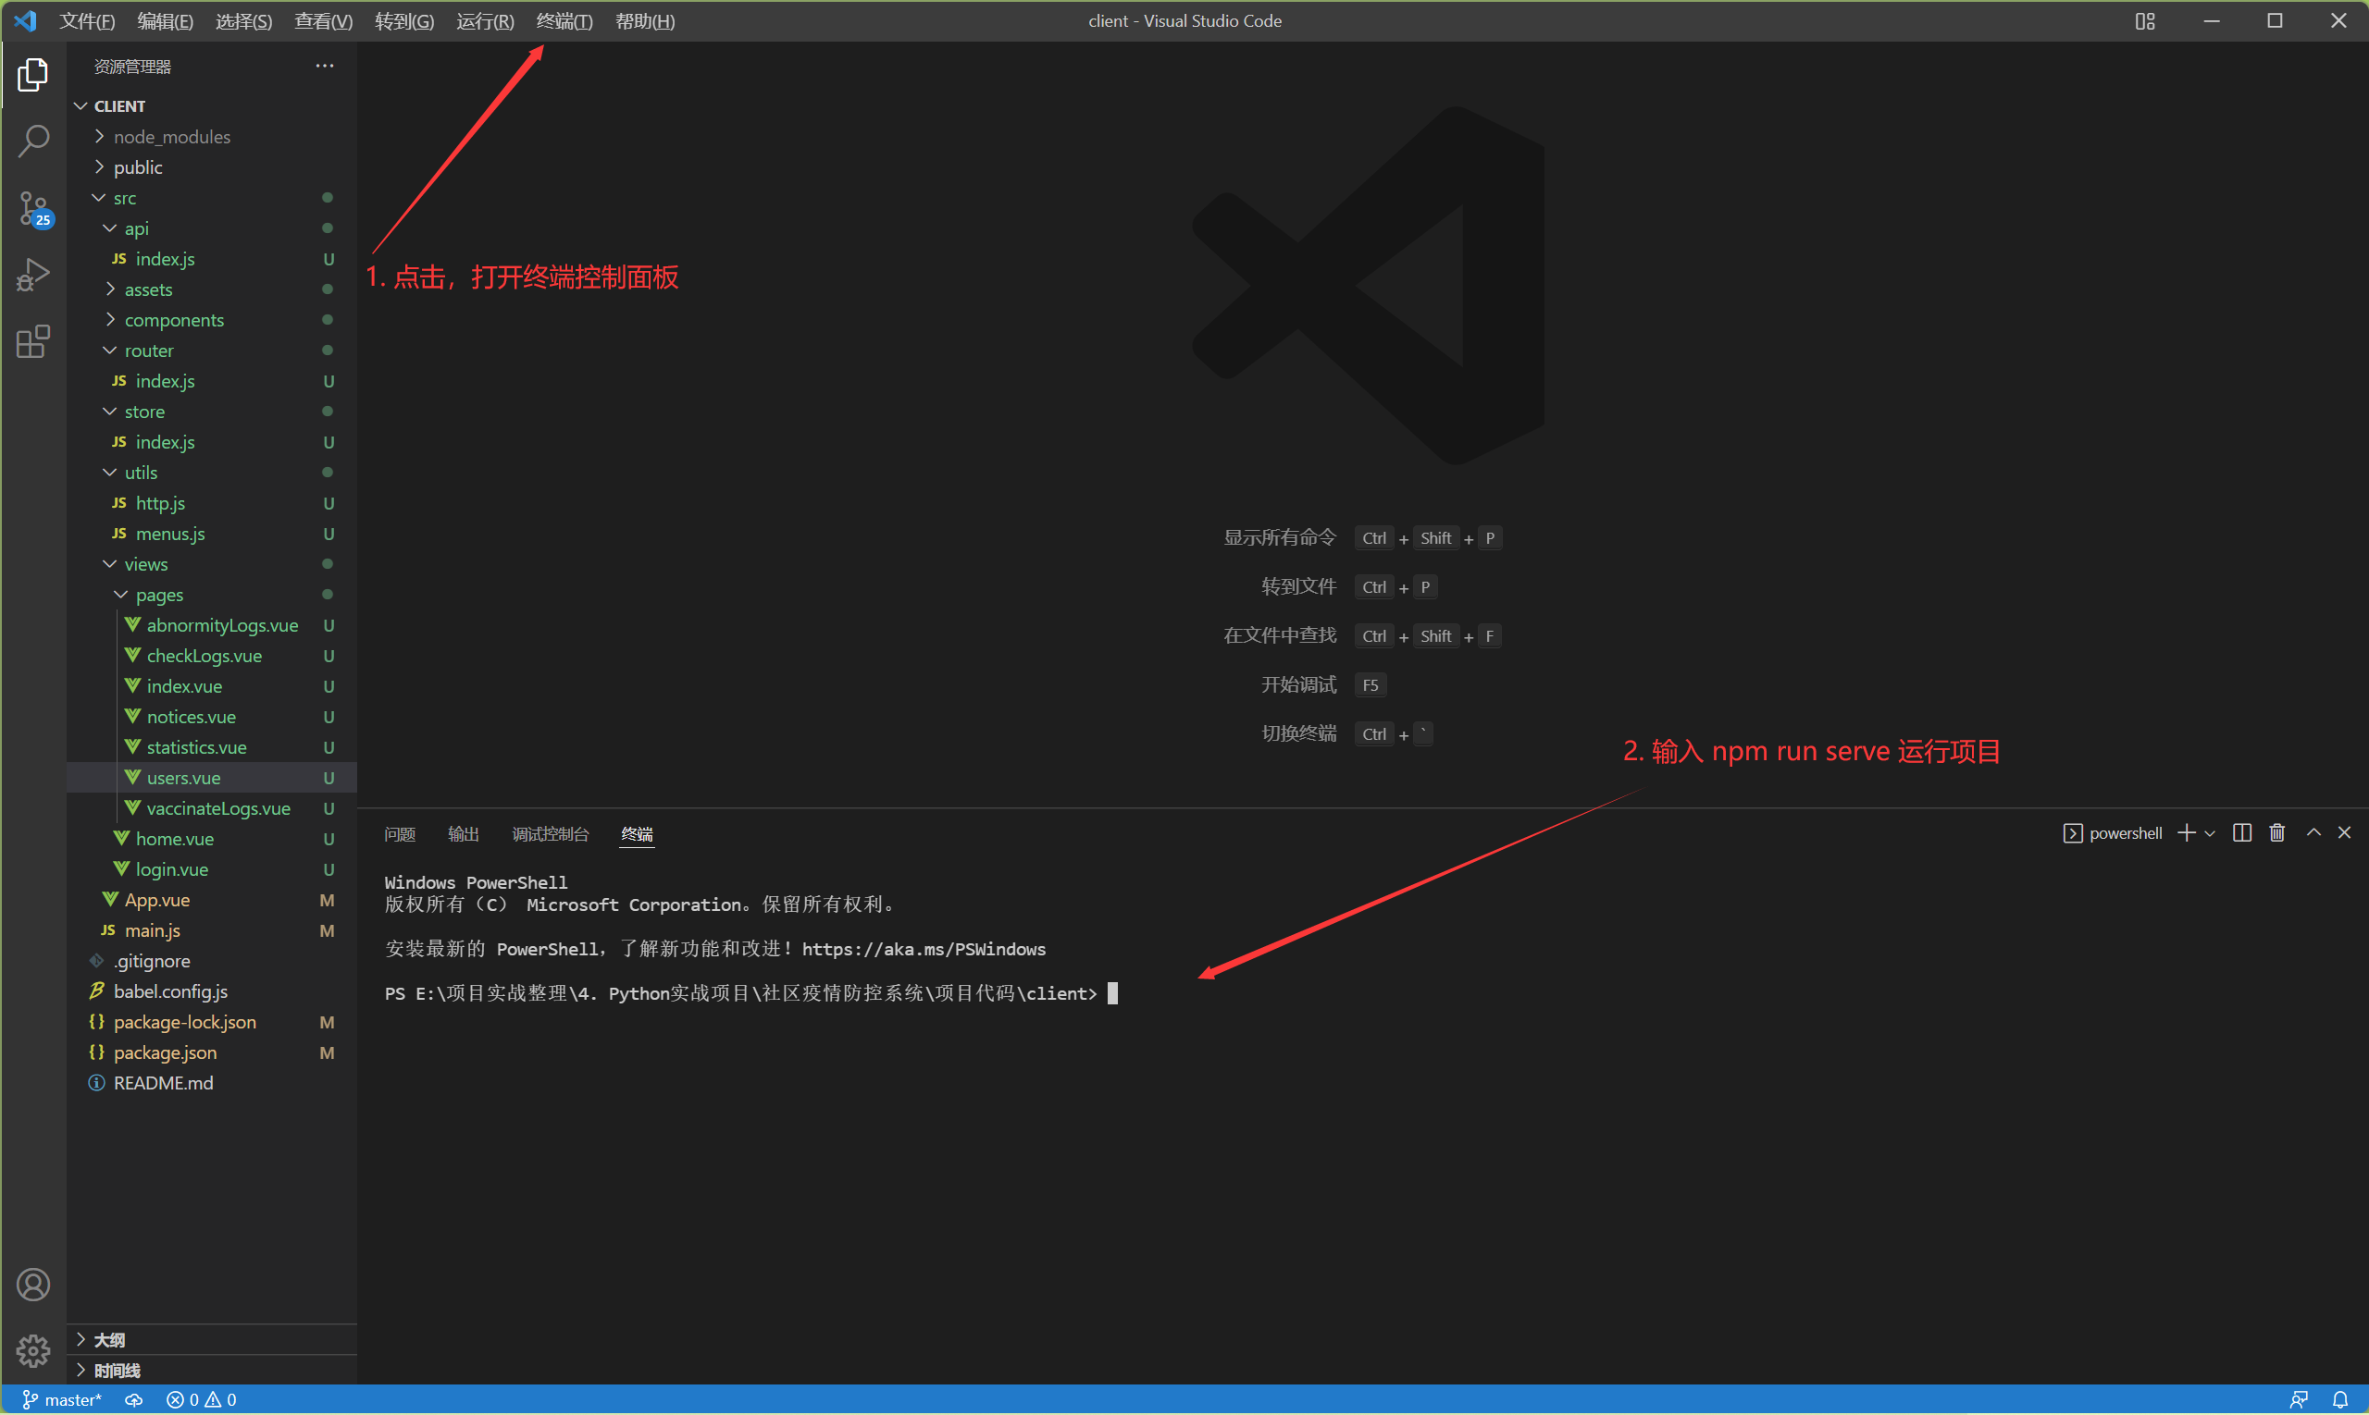Open the package.json file

tap(164, 1052)
